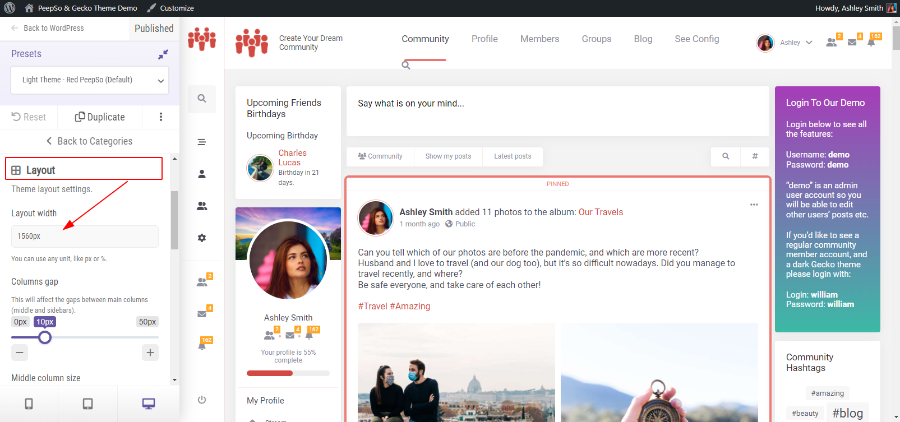Viewport: 900px width, 422px height.
Task: Open the pinned post three-dot options
Action: [x=754, y=205]
